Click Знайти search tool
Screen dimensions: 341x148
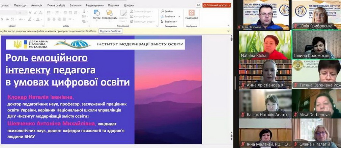[x=167, y=11]
